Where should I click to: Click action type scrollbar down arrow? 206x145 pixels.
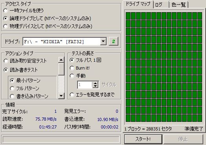click(x=61, y=96)
